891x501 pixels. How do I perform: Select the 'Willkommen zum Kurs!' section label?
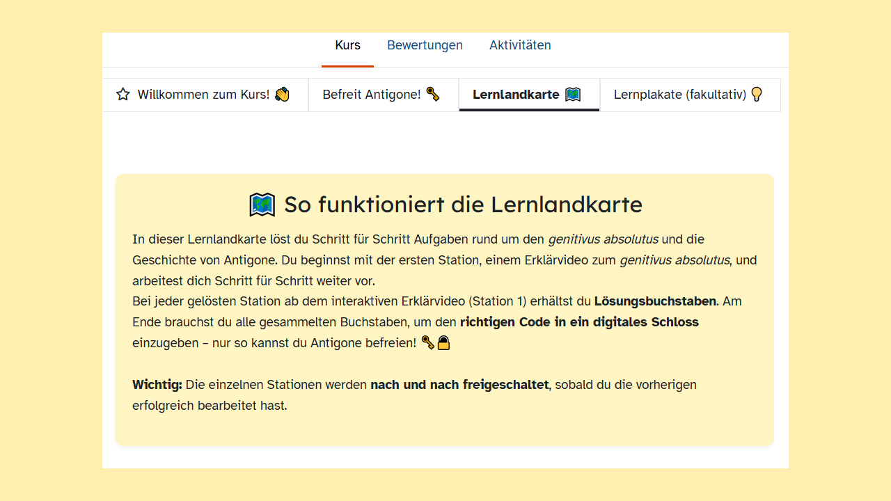(203, 95)
